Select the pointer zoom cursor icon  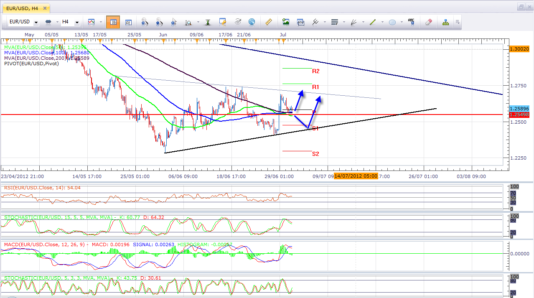pos(174,22)
